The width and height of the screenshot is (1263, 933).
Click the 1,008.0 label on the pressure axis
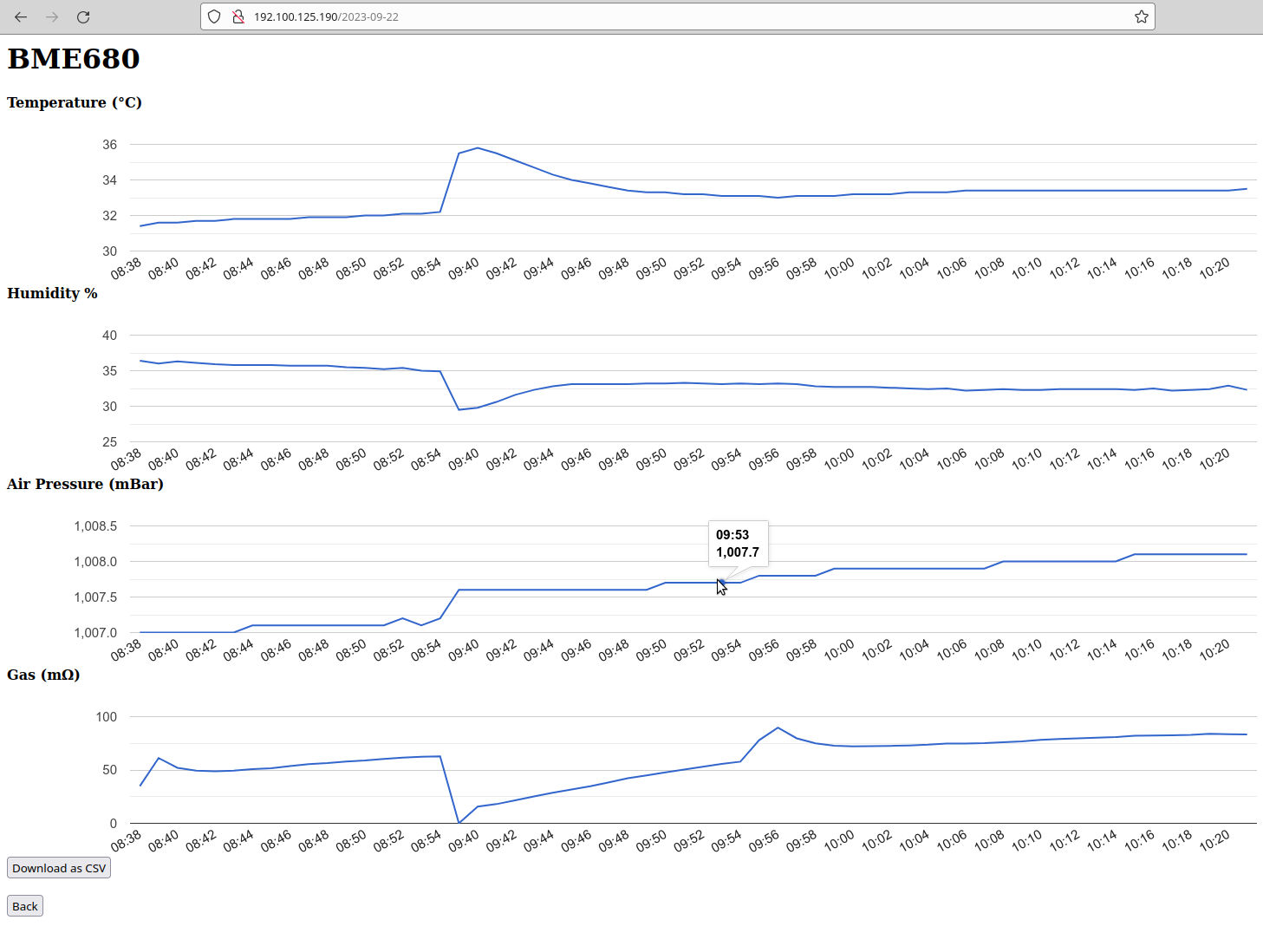pyautogui.click(x=95, y=562)
